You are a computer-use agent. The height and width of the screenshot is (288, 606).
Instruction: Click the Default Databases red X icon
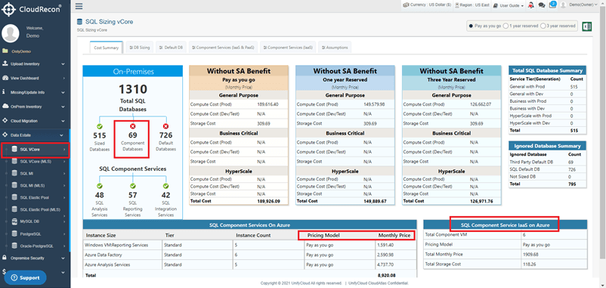coord(165,126)
